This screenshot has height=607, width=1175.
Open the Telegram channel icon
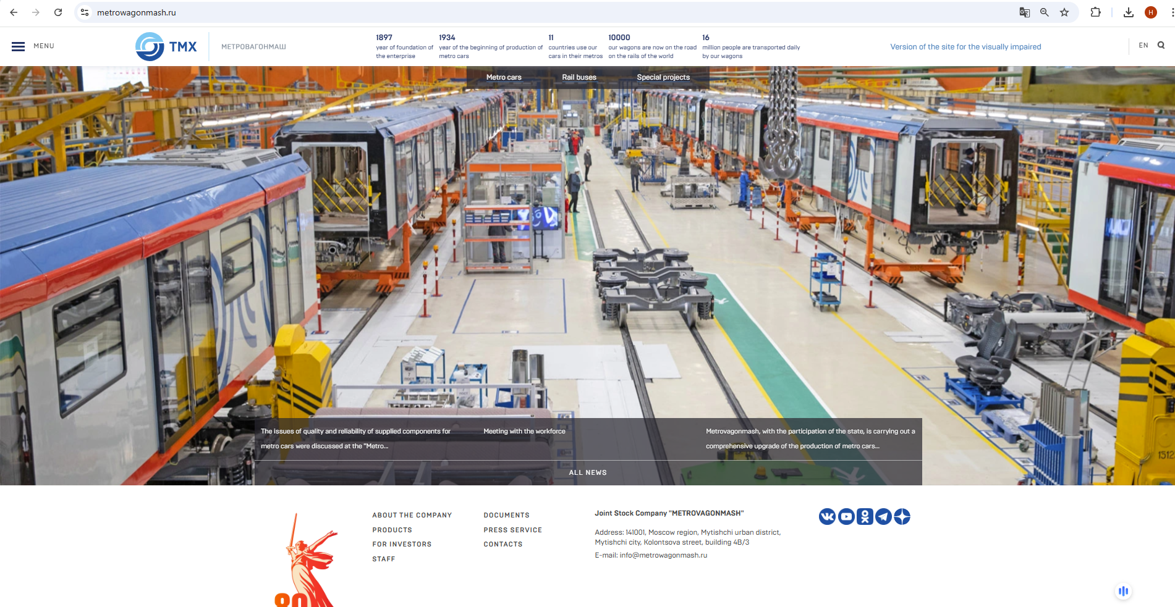coord(883,516)
